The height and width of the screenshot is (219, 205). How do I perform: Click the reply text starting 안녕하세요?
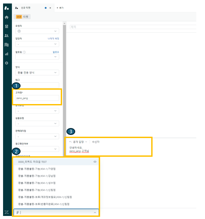point(76,148)
